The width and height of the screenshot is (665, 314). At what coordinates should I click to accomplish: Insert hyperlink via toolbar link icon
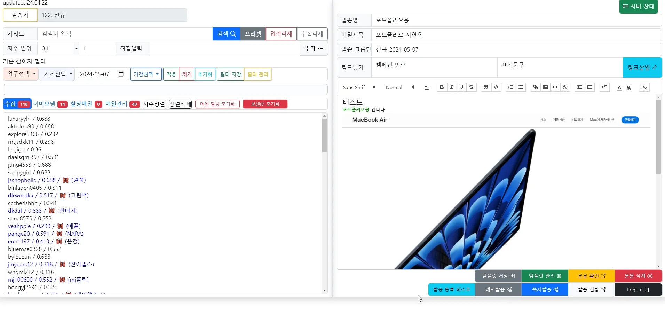tap(535, 87)
